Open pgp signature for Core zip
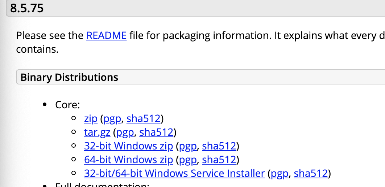This screenshot has height=187, width=385. (x=112, y=119)
